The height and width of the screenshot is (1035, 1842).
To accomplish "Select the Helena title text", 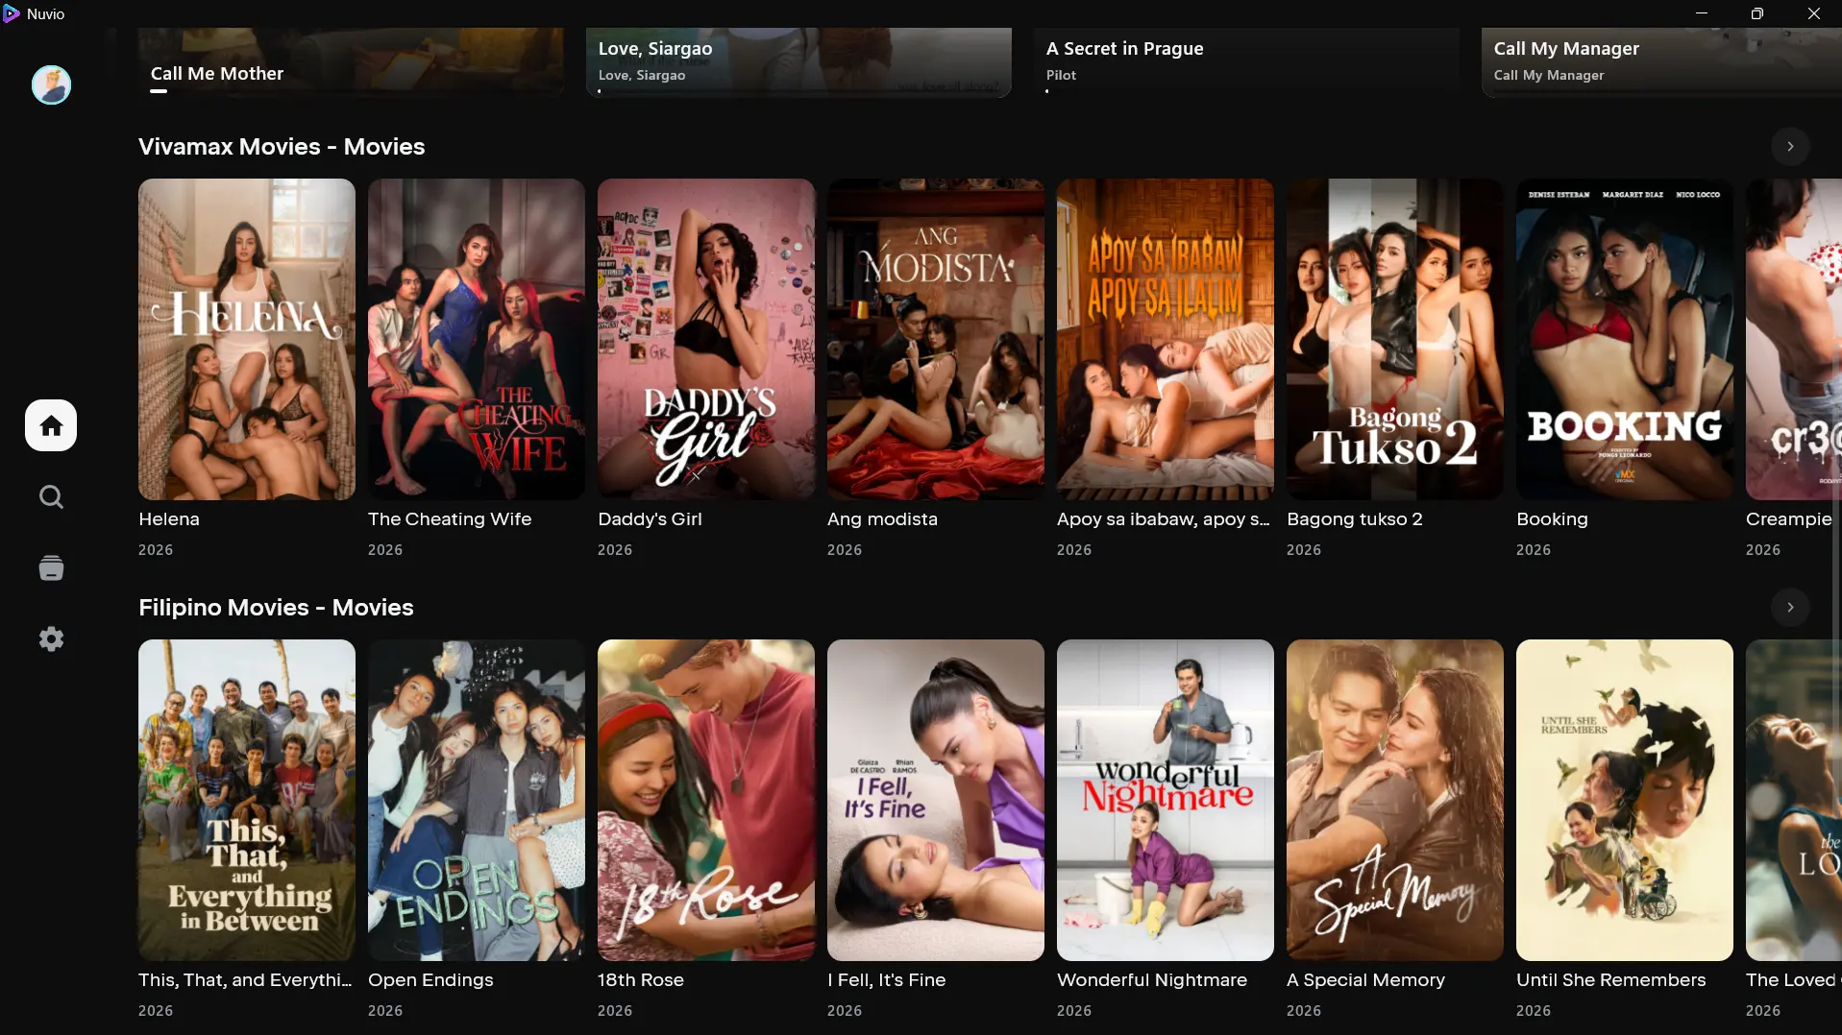I will 169,519.
